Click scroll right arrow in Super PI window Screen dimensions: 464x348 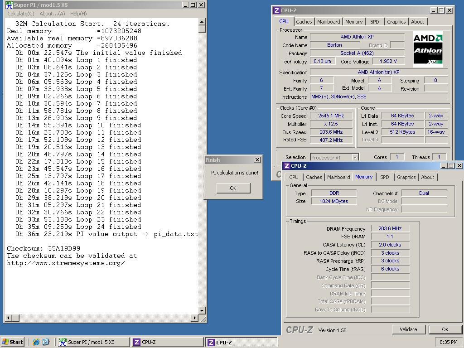pos(194,318)
